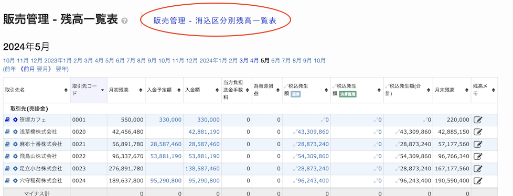Open ledger book icon for 足立小台株式会社
Image resolution: width=513 pixels, height=196 pixels.
tap(7, 169)
